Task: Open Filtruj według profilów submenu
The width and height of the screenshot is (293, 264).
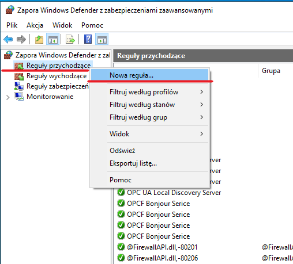Action: point(149,92)
